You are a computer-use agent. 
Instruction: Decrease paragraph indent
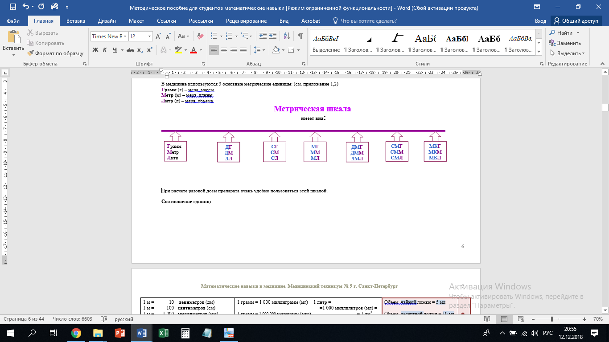(x=263, y=37)
